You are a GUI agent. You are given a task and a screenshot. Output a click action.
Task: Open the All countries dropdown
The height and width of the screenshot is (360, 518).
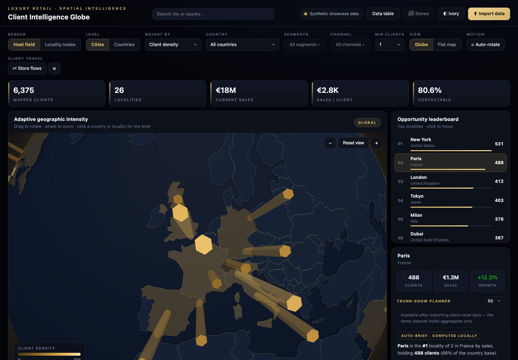pyautogui.click(x=242, y=45)
